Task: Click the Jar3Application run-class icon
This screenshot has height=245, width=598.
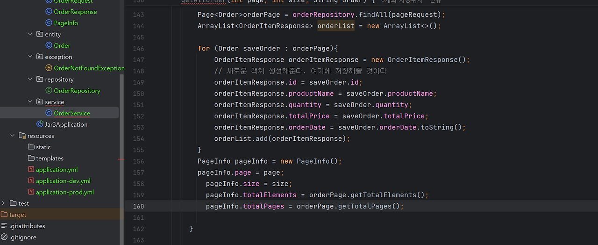Action: pos(40,124)
